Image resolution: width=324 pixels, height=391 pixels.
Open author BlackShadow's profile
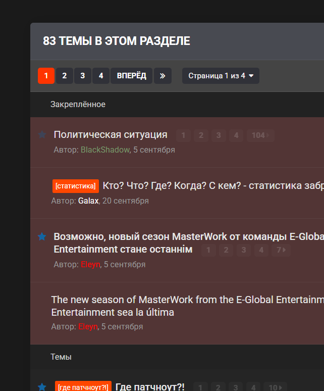coord(105,150)
